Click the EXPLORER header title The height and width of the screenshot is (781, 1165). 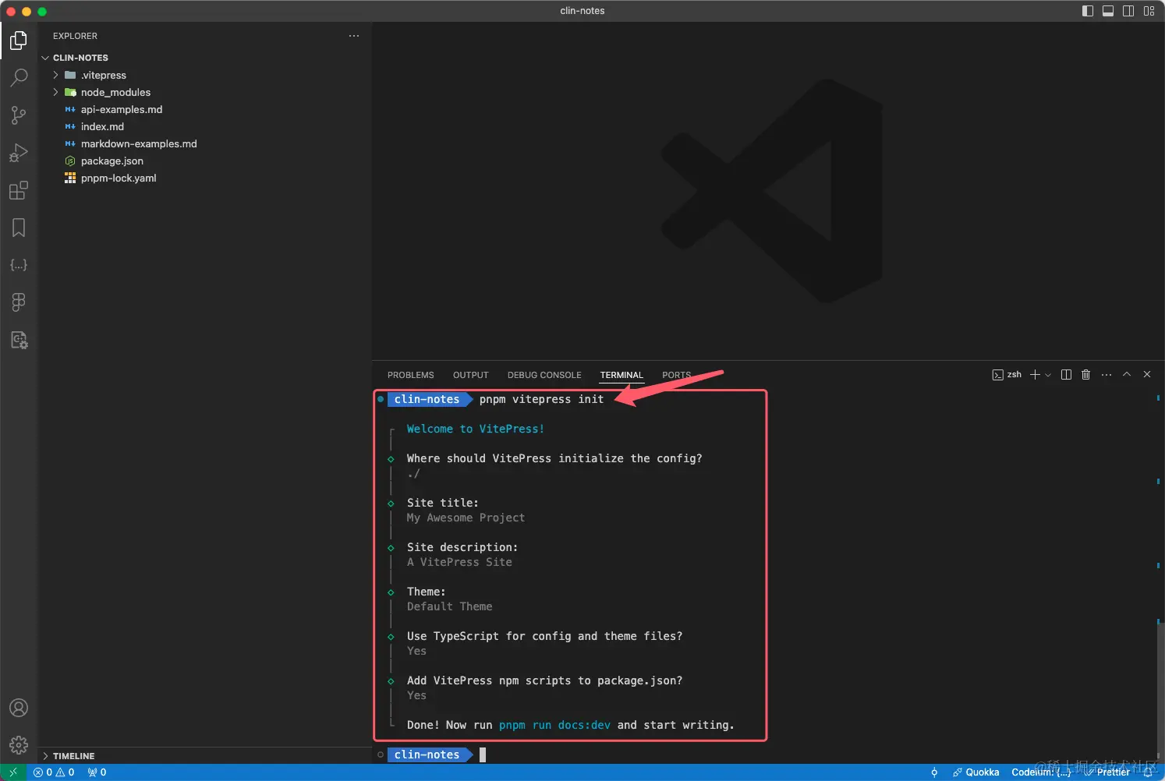coord(75,36)
